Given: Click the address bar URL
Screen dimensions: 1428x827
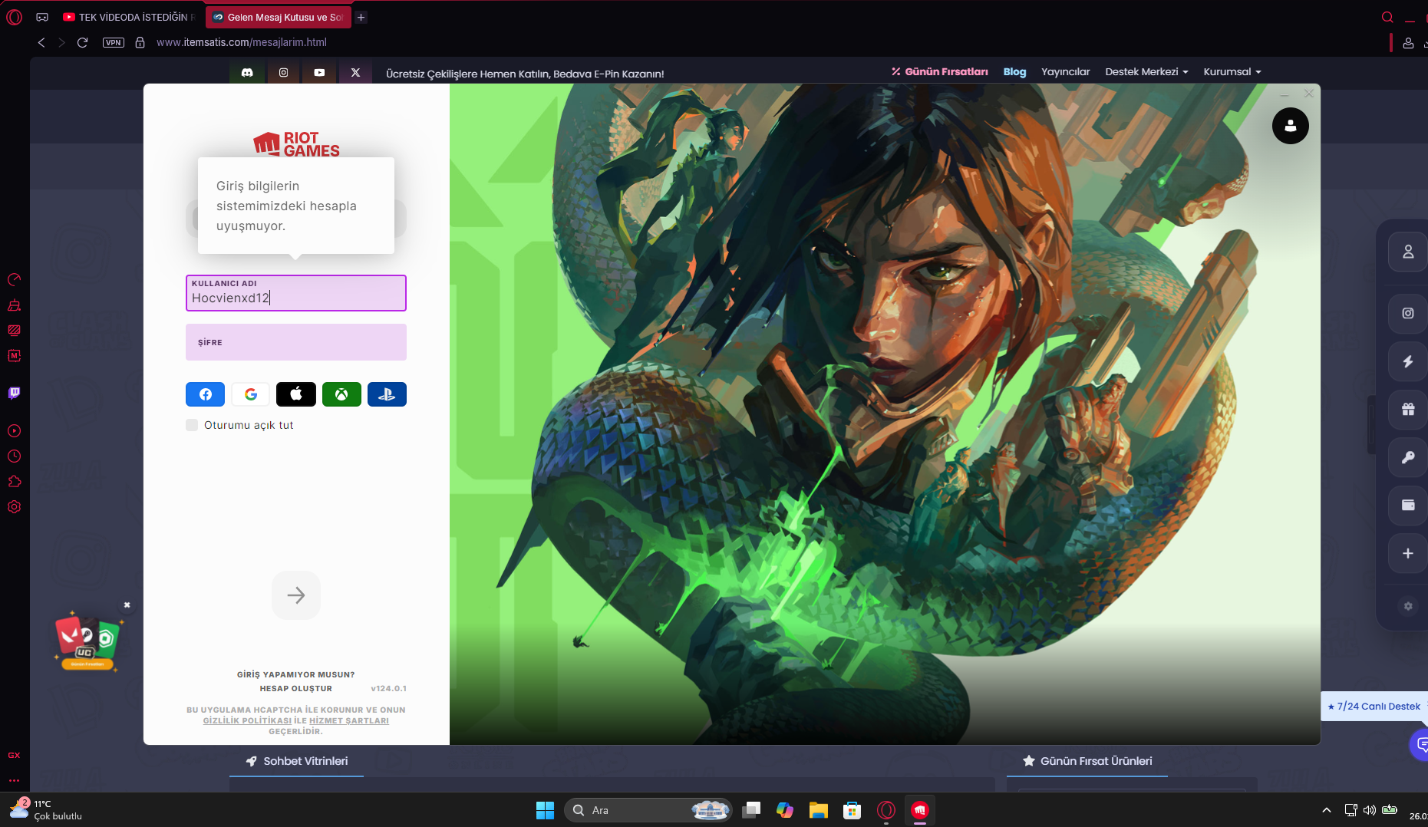Looking at the screenshot, I should coord(242,42).
